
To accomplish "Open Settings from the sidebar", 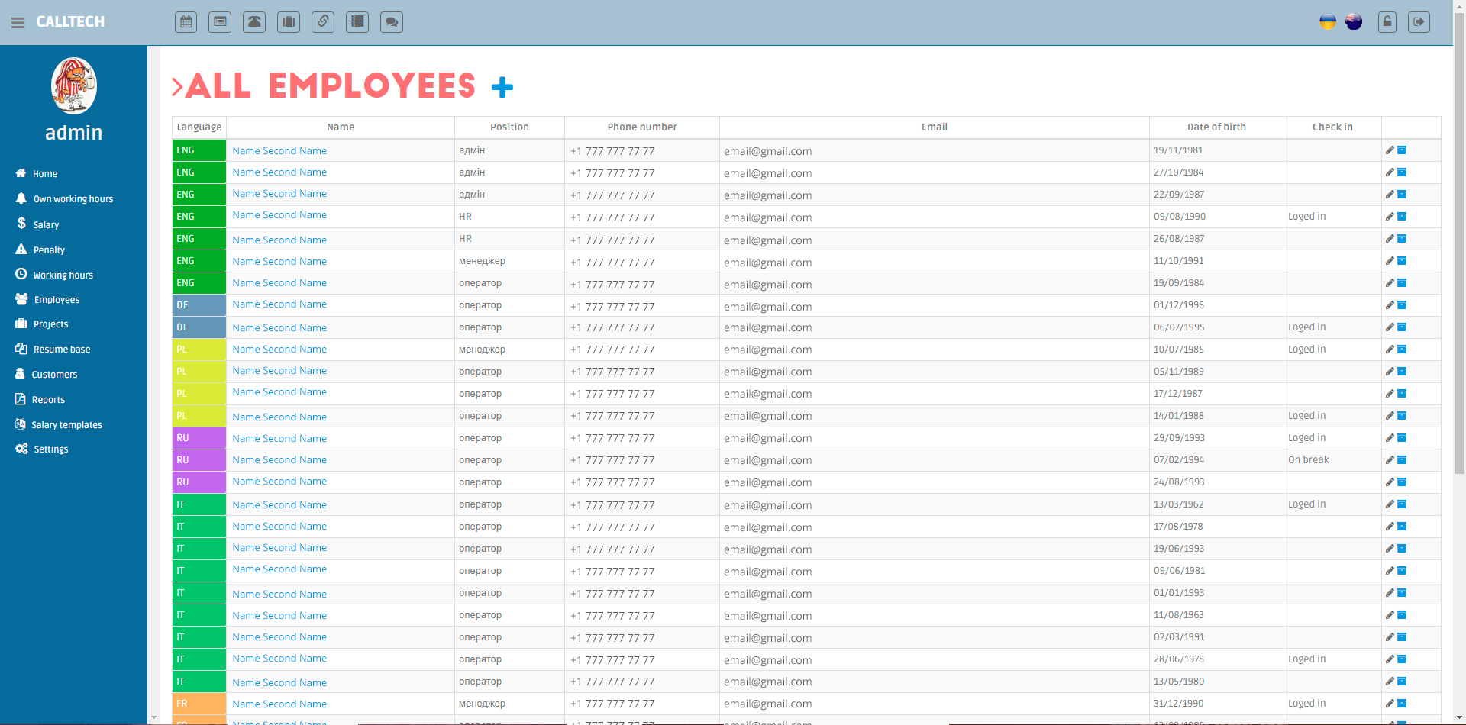I will (50, 449).
